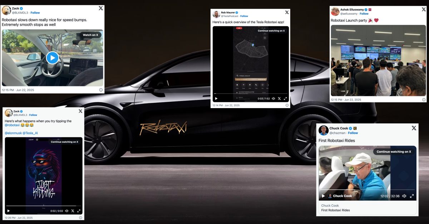The image size is (429, 224).
Task: Mute the Tesla Robotaxi app video
Action: [x=273, y=98]
